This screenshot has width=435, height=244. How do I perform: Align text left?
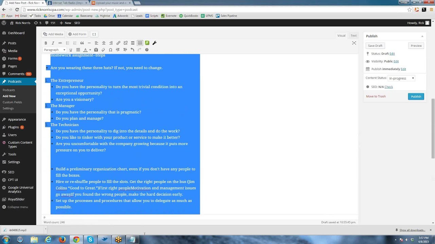click(x=97, y=43)
